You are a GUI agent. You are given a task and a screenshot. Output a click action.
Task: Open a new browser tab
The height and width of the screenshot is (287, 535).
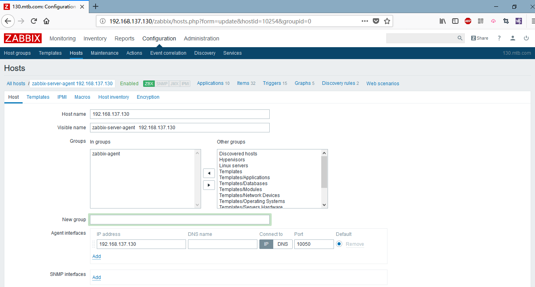coord(96,6)
